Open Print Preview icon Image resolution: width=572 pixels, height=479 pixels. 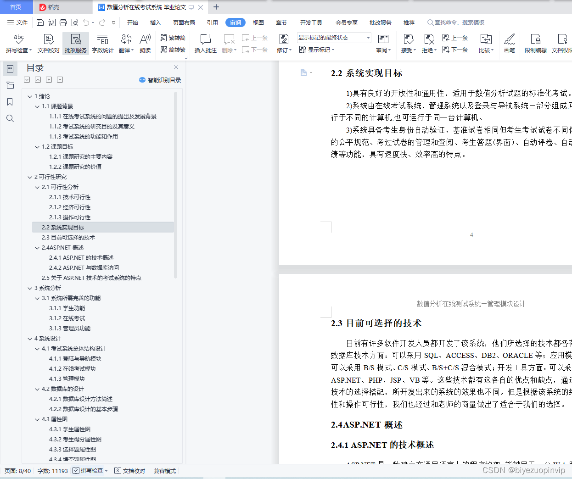(74, 22)
